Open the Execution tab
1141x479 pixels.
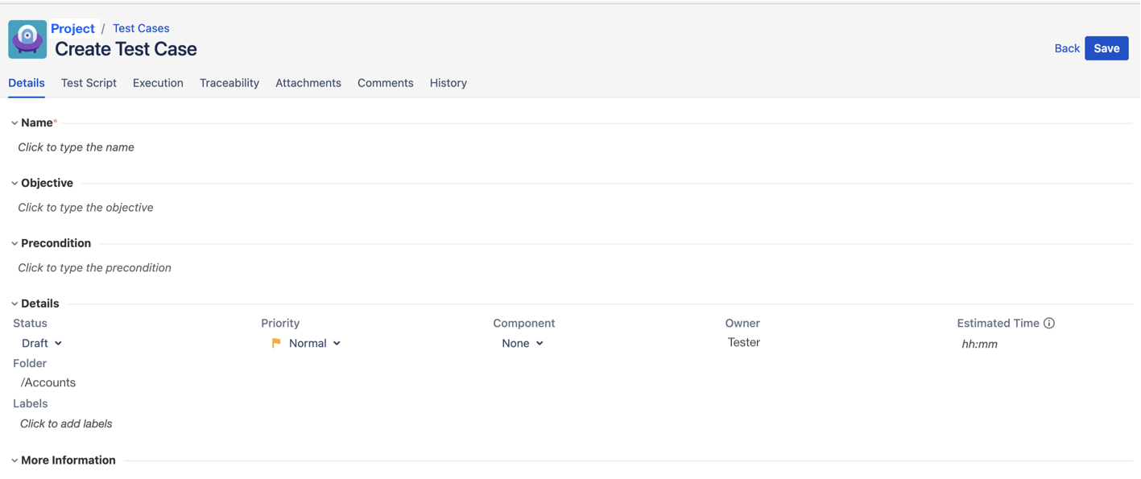click(158, 83)
